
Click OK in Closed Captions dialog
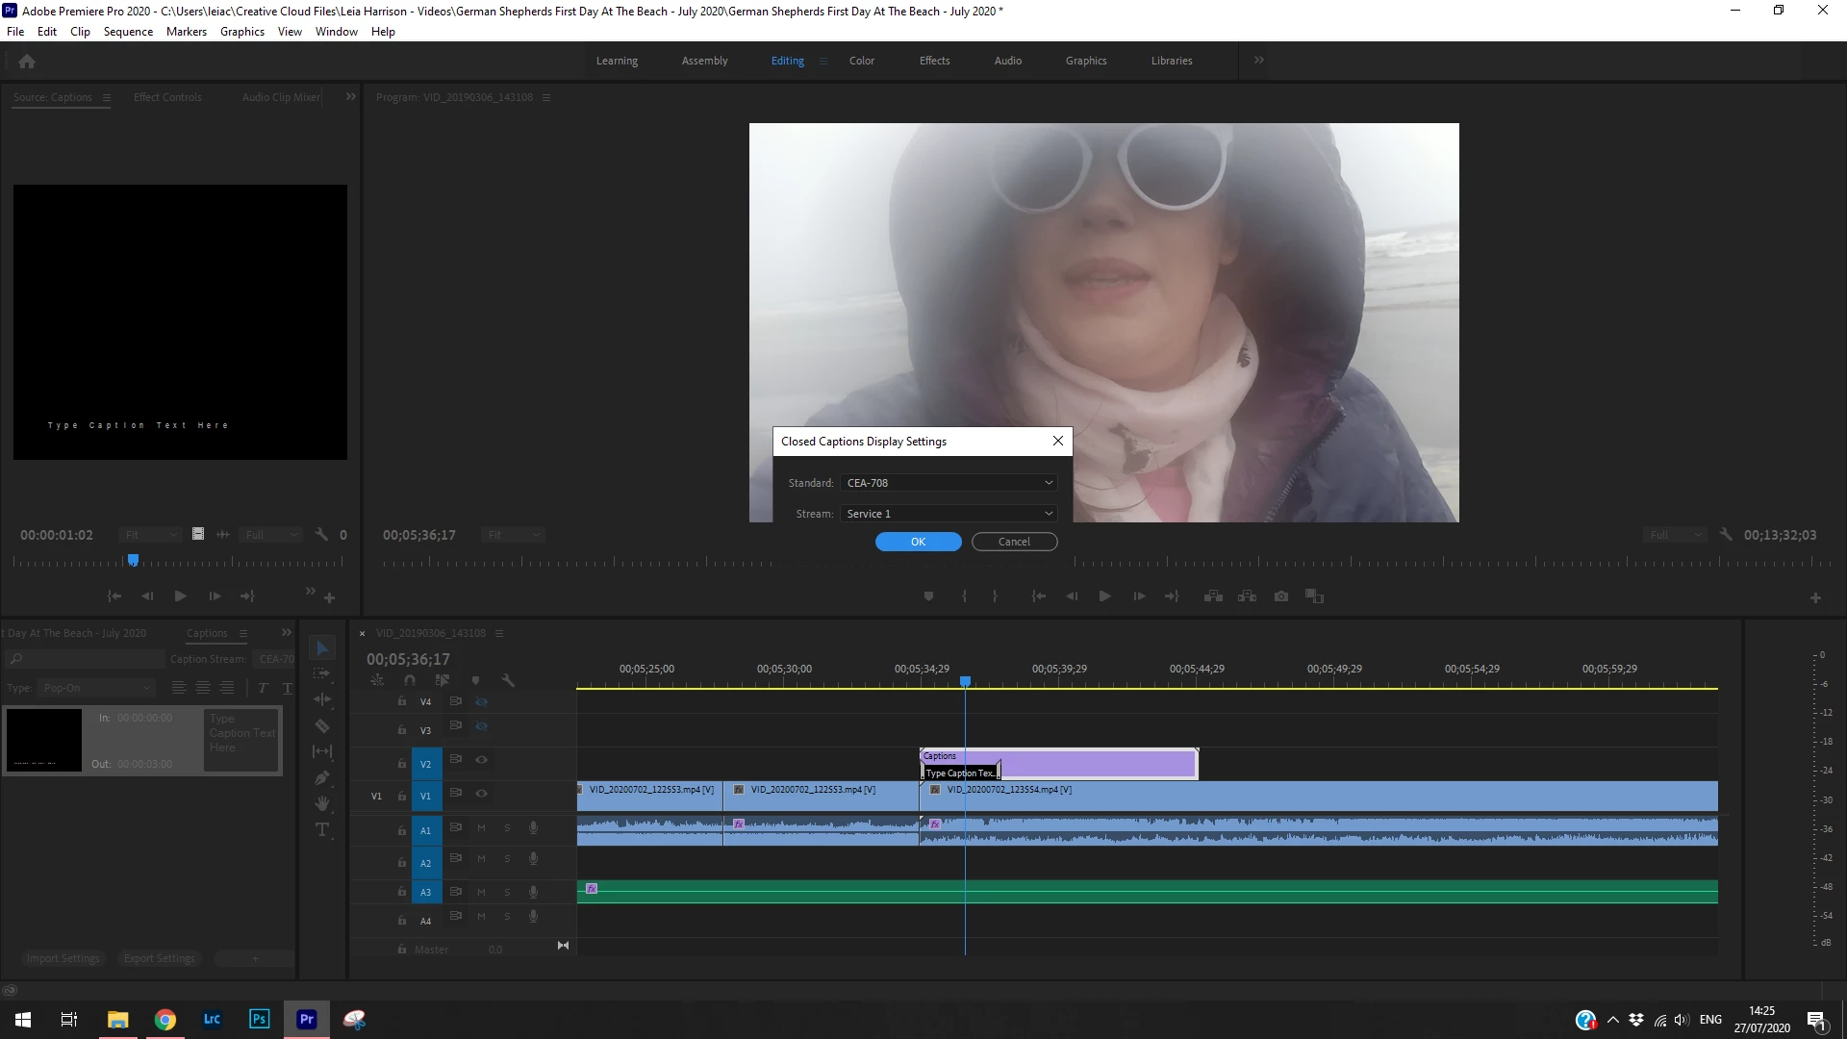918,542
